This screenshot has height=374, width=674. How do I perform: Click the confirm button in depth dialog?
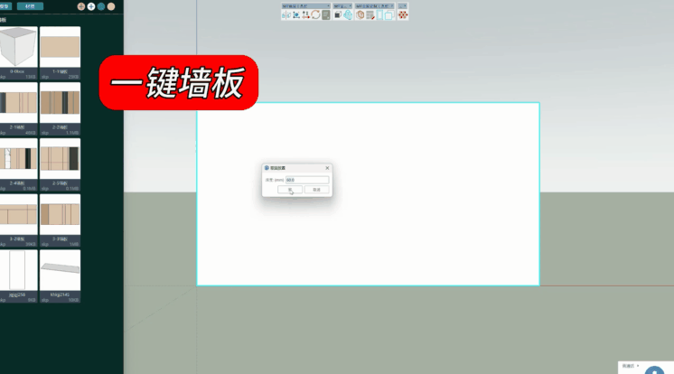[290, 190]
